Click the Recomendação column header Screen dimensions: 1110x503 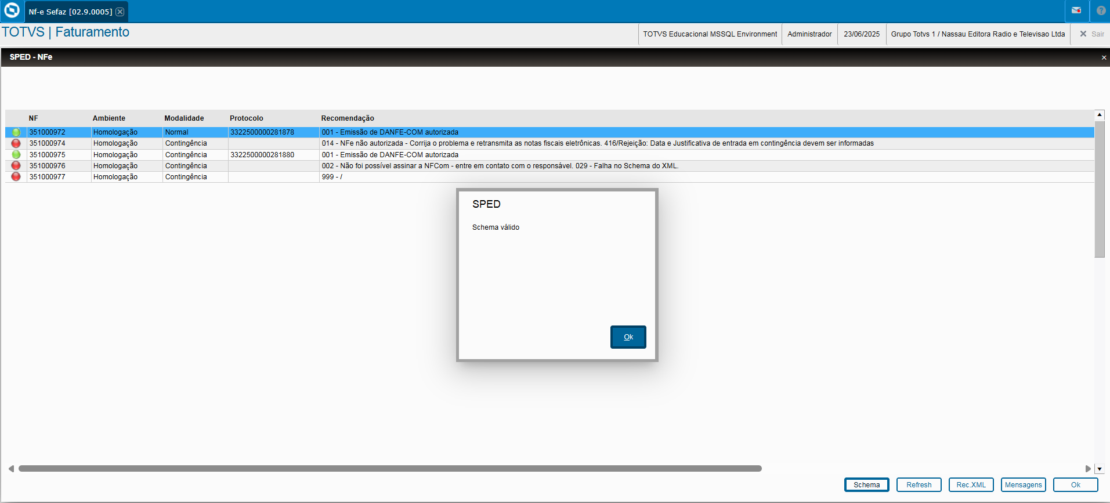click(x=348, y=118)
